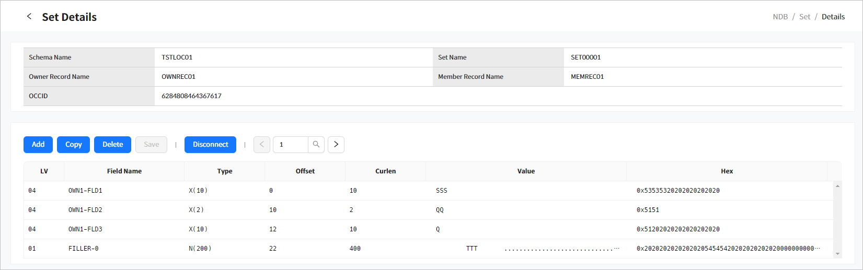Click the FILLER-0 field row
The image size is (863, 270).
coord(84,249)
